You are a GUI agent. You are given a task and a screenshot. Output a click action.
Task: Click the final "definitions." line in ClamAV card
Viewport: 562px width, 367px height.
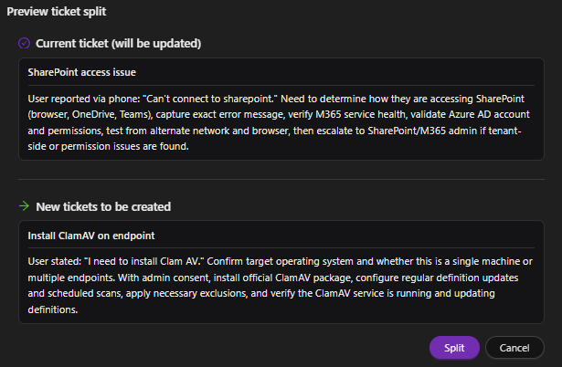coord(55,310)
